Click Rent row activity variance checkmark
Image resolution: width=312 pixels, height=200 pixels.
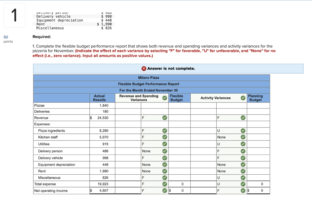coord(243,171)
